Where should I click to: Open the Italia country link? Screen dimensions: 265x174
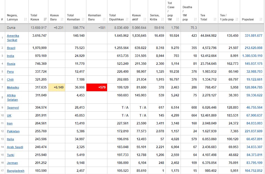click(x=10, y=139)
